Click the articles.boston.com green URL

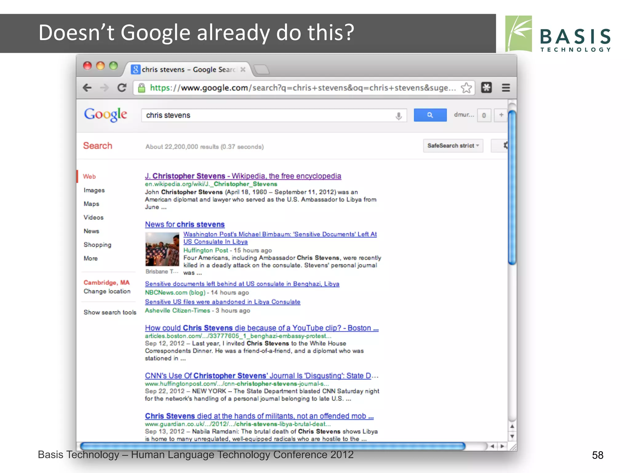click(x=238, y=336)
